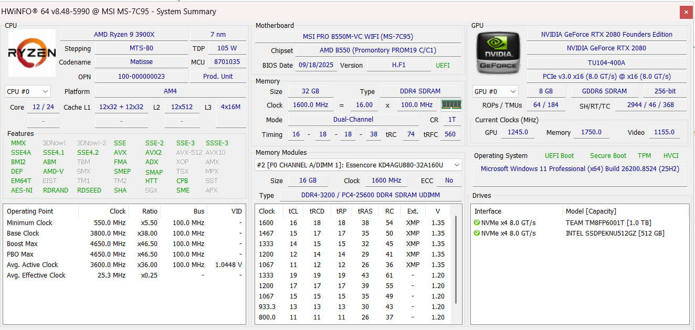Screen dimensions: 695x330
Task: Click the Secure Boot status label
Action: [608, 156]
